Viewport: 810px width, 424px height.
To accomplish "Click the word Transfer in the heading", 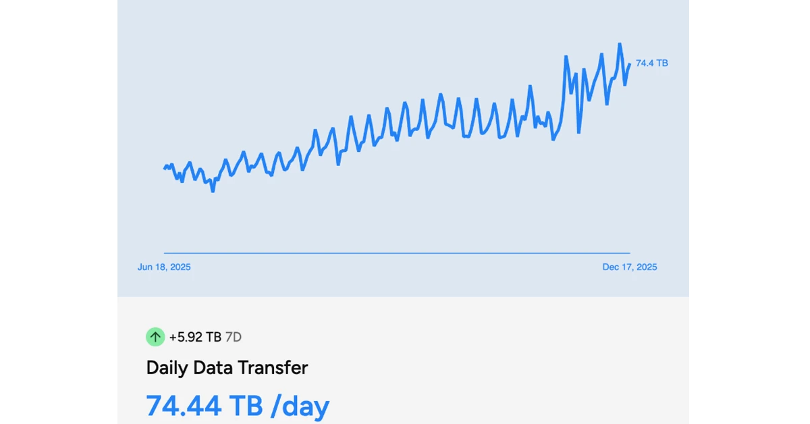I will pyautogui.click(x=277, y=368).
